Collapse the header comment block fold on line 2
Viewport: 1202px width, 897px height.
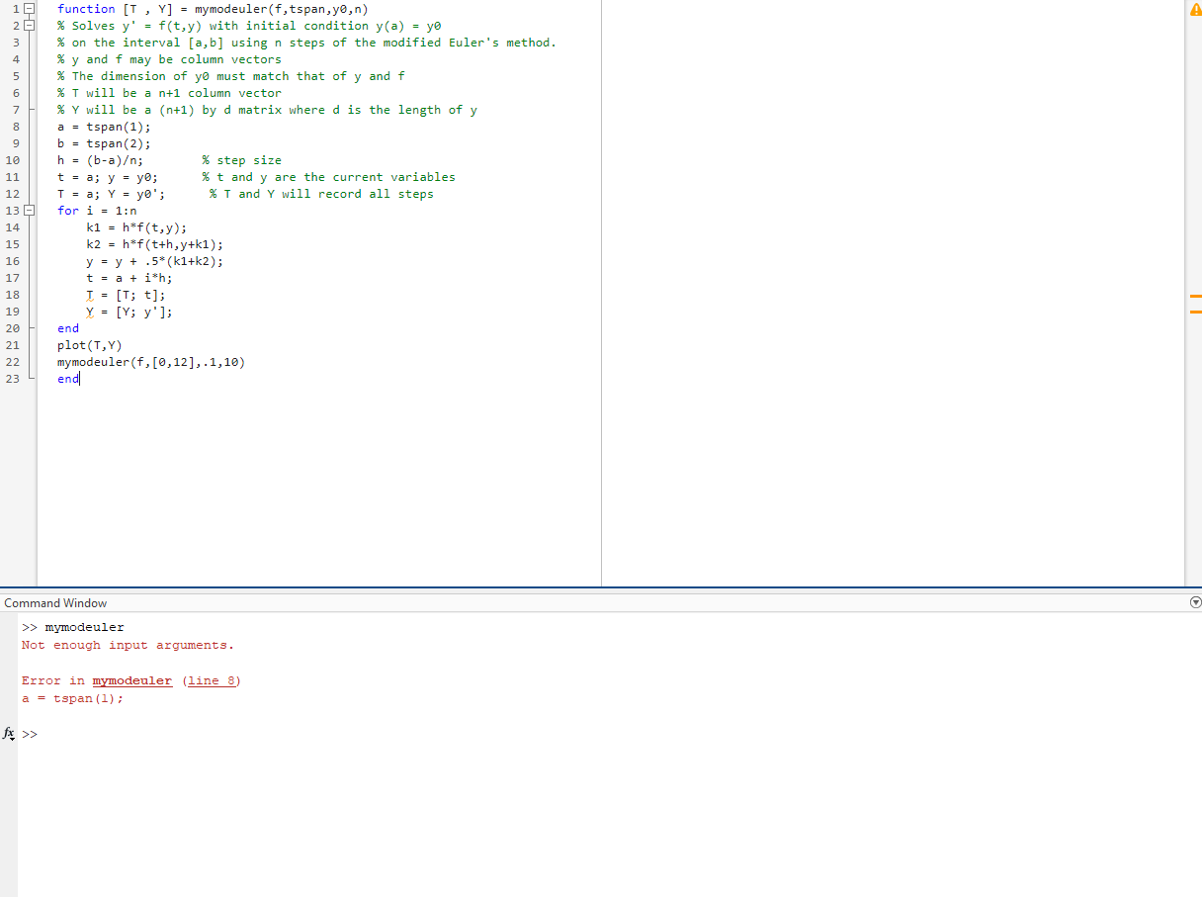(30, 26)
